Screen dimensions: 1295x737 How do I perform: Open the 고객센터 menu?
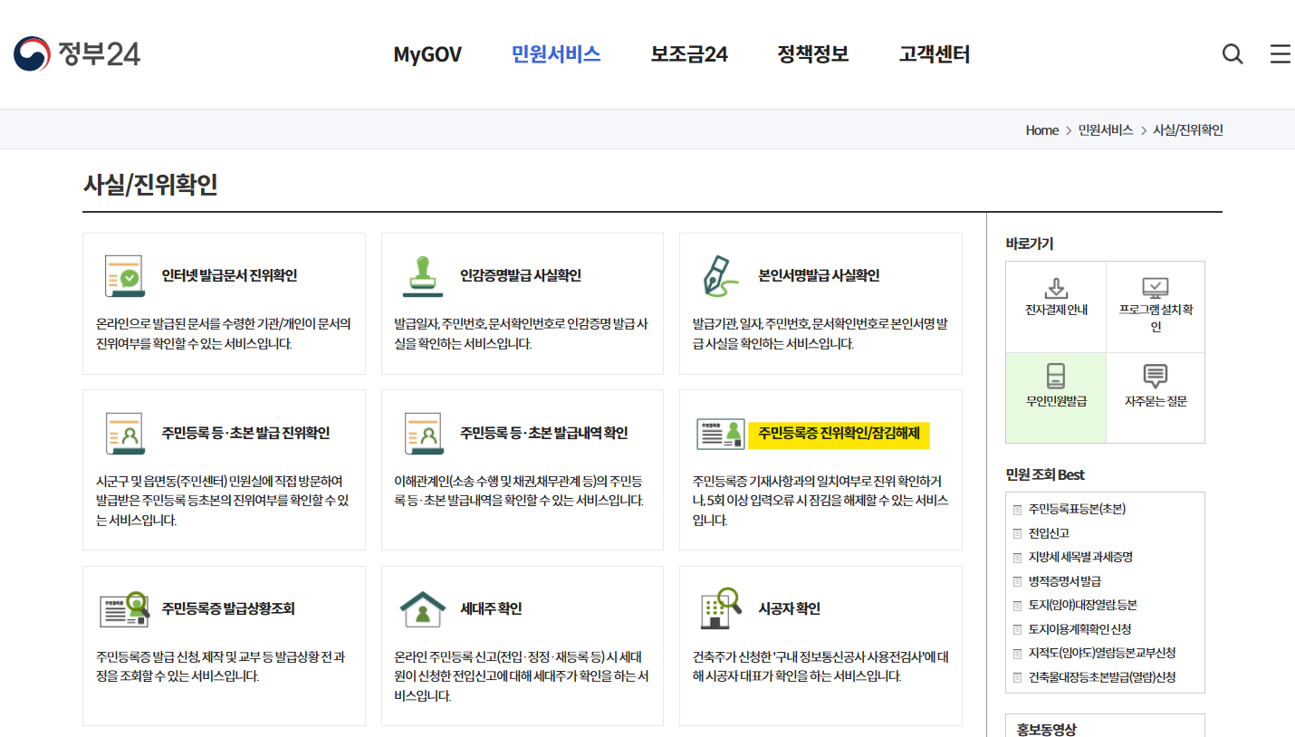point(935,54)
